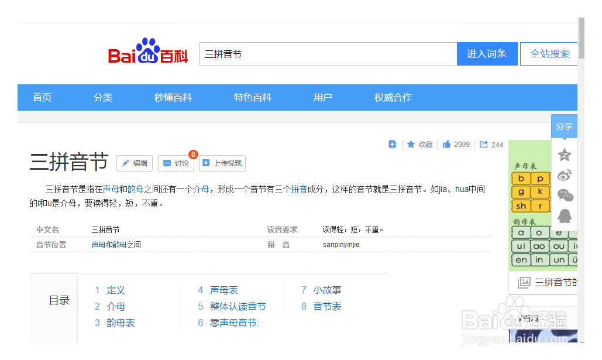Open the 讨论 discussion with 8 notifications
The image size is (602, 360).
click(x=176, y=163)
